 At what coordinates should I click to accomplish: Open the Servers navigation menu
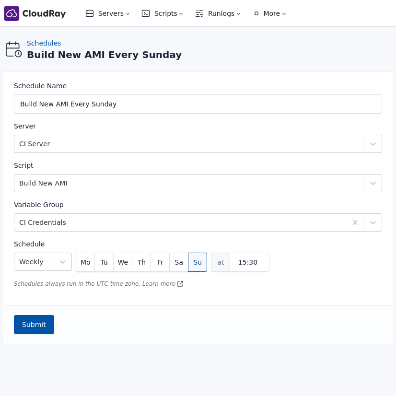[111, 13]
